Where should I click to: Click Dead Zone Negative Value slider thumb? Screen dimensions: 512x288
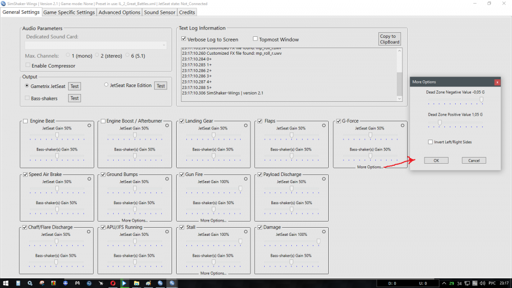tap(481, 100)
